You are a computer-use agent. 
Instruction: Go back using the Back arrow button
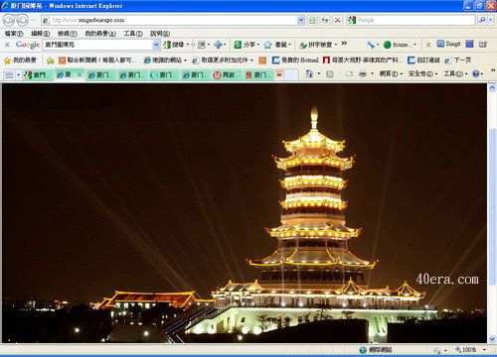[x=9, y=21]
